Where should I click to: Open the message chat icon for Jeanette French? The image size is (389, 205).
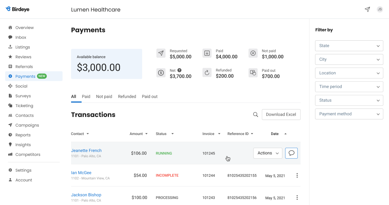click(291, 153)
